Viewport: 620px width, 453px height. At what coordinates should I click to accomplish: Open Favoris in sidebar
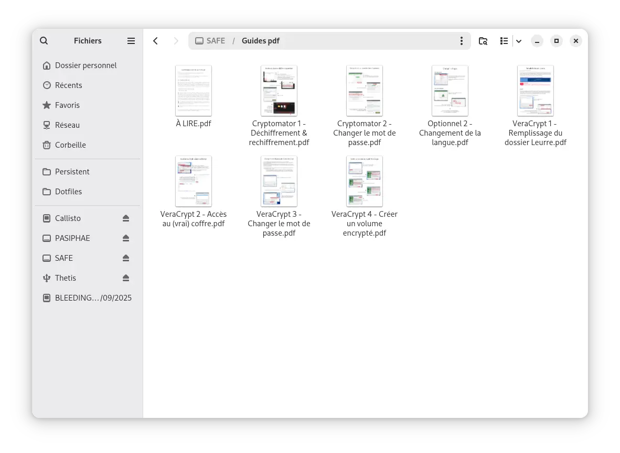(88, 105)
